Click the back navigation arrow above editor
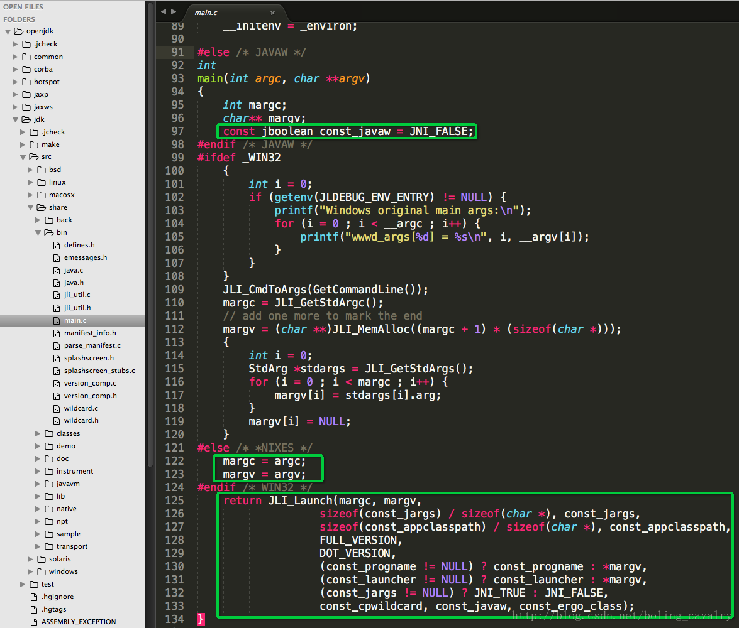Viewport: 739px width, 628px height. 163,12
